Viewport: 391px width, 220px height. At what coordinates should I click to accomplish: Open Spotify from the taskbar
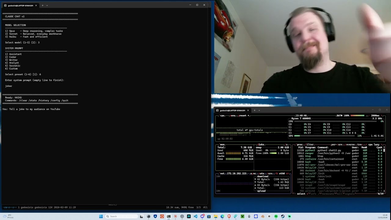click(x=276, y=216)
